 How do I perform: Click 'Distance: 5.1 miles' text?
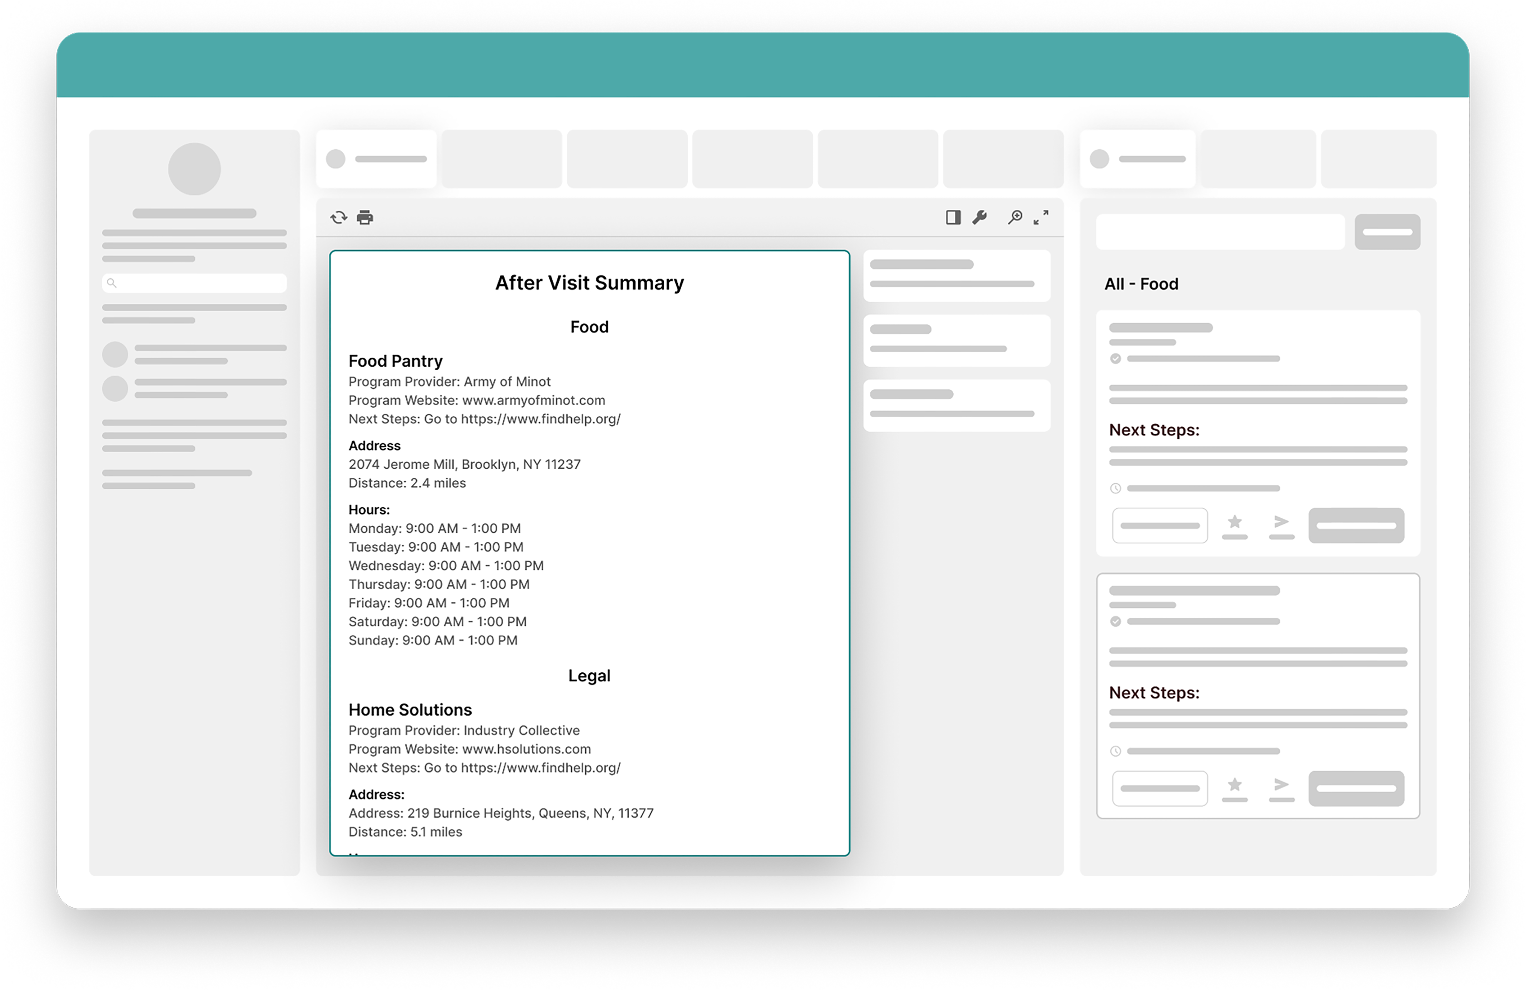pyautogui.click(x=405, y=832)
